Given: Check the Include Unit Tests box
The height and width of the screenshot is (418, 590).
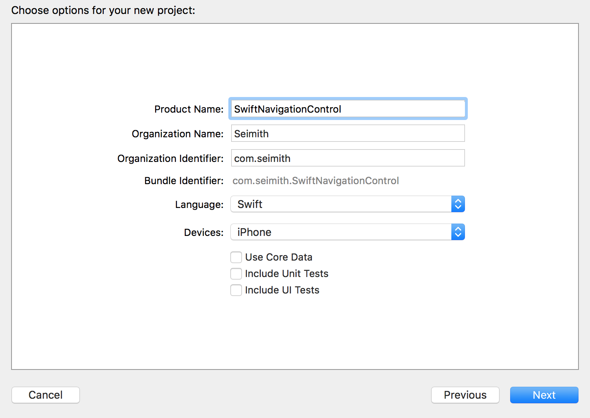Looking at the screenshot, I should coord(236,274).
